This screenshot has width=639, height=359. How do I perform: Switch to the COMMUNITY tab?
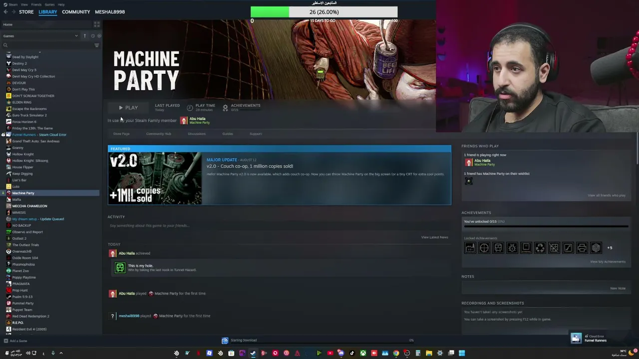click(x=76, y=12)
